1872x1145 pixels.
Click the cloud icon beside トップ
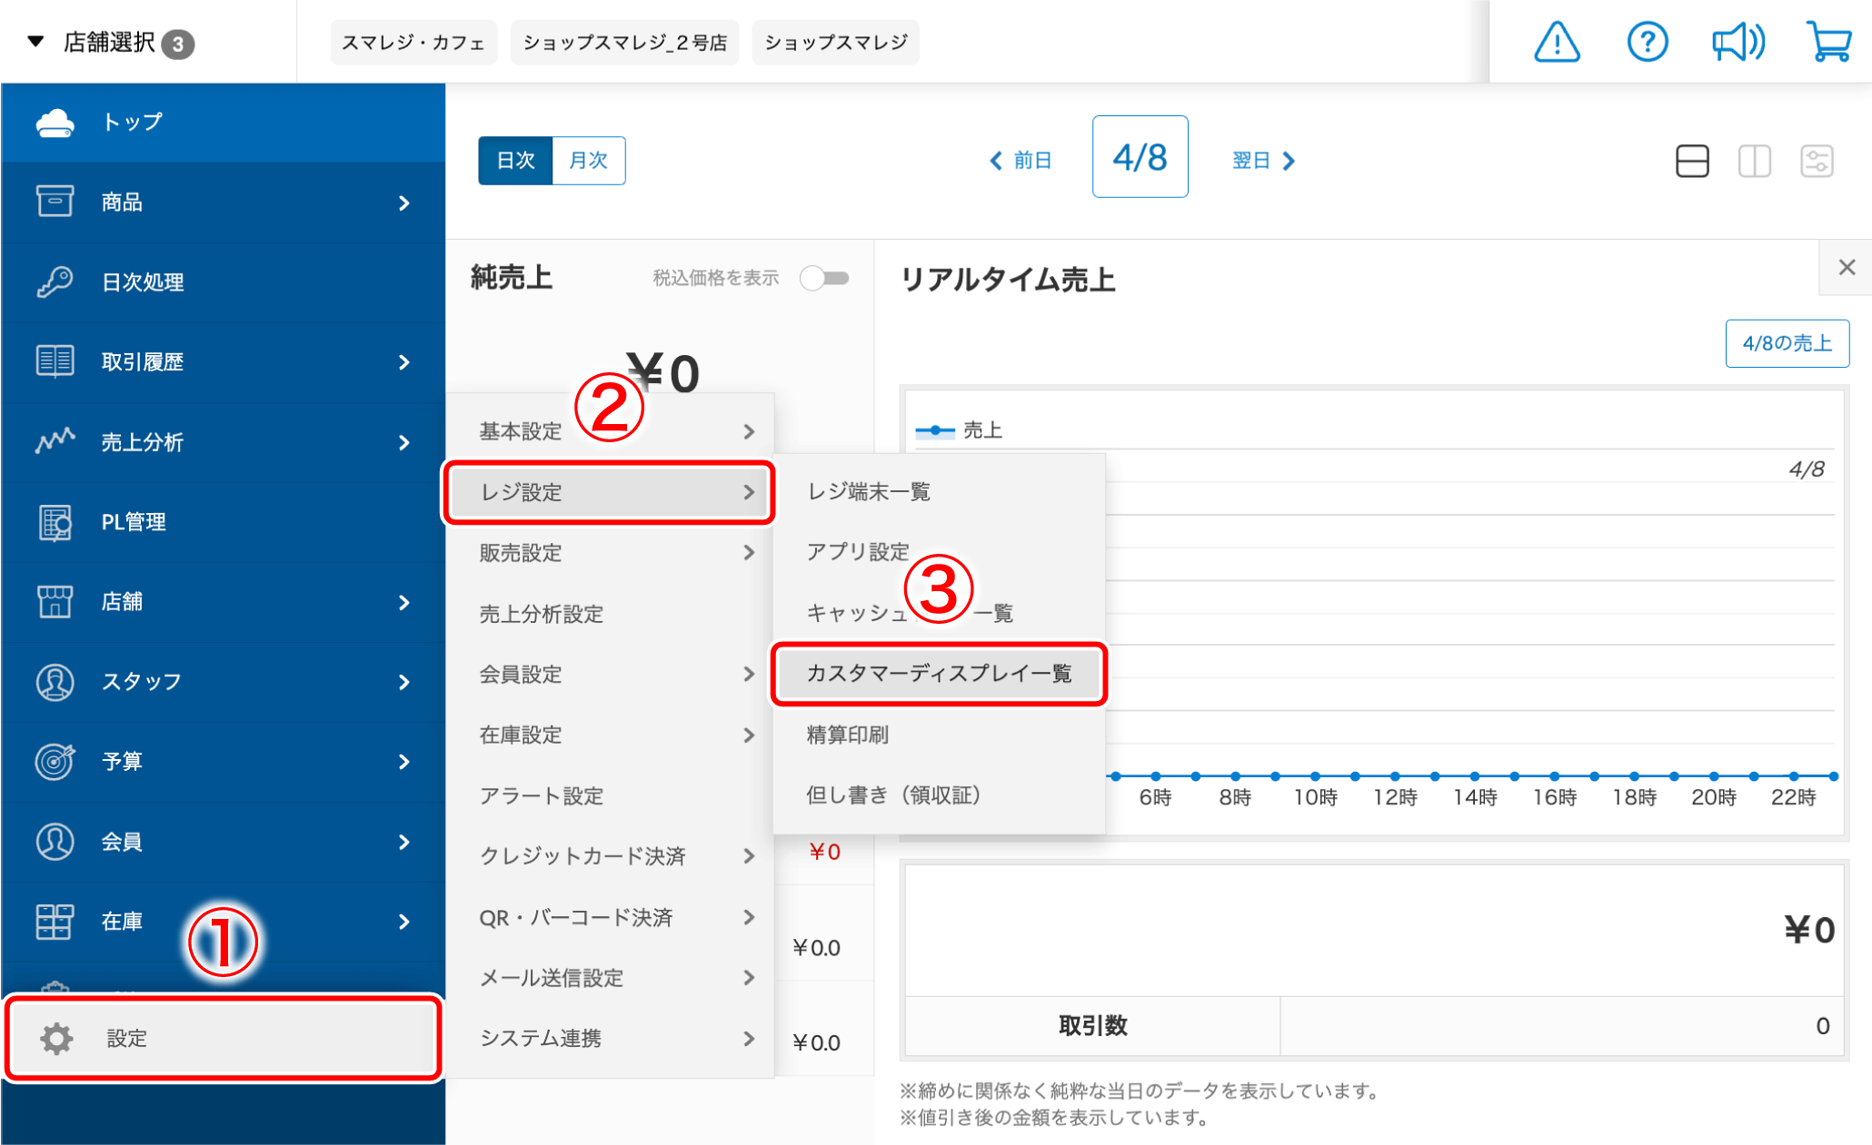55,123
